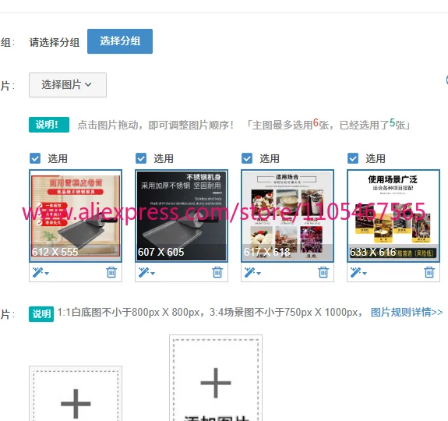The height and width of the screenshot is (421, 448).
Task: Toggle 选用 checkbox above the 607 X 605 image
Action: click(x=141, y=158)
